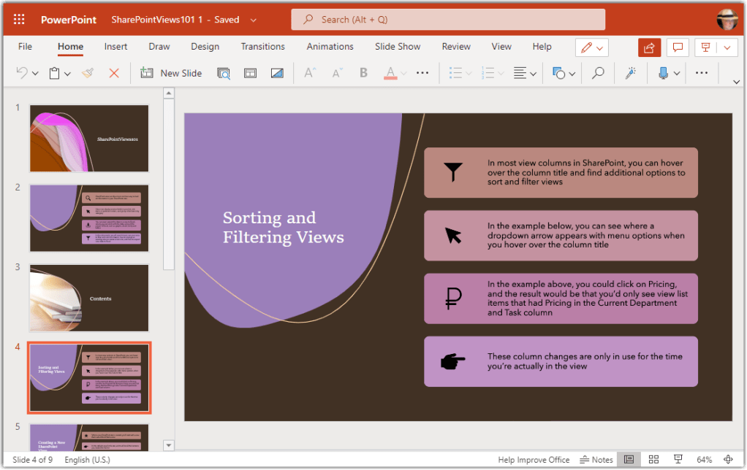This screenshot has height=470, width=747.
Task: Open the Transitions tab
Action: [262, 47]
